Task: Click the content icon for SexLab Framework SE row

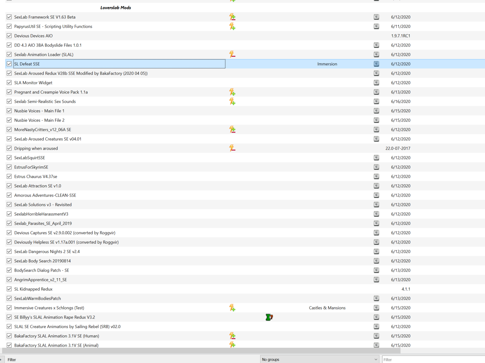Action: [376, 17]
